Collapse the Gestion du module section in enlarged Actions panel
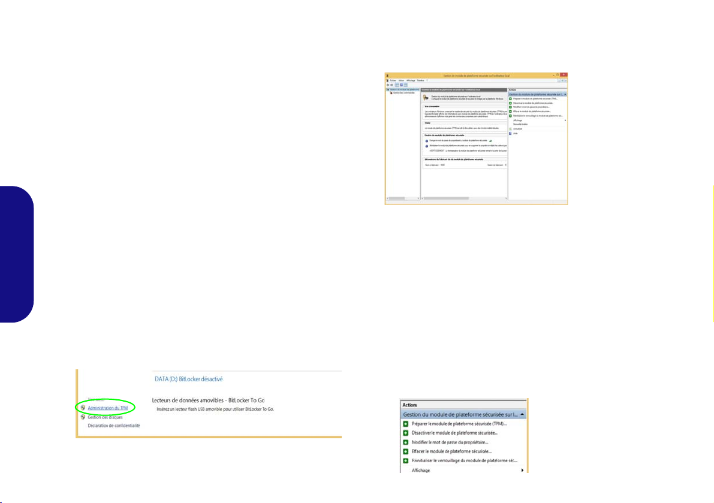Screen dimensions: 714x503 [x=522, y=415]
